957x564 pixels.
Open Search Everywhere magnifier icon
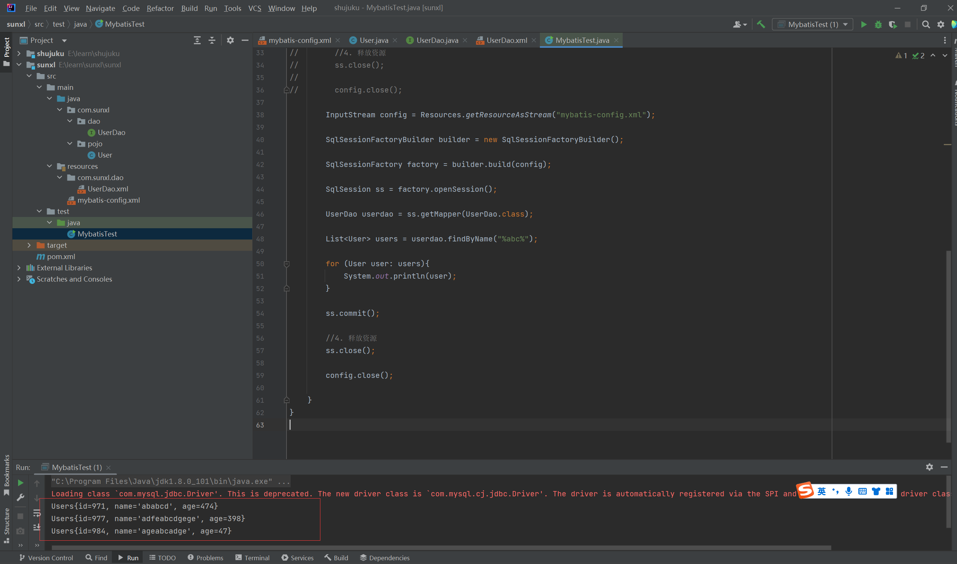(x=926, y=25)
